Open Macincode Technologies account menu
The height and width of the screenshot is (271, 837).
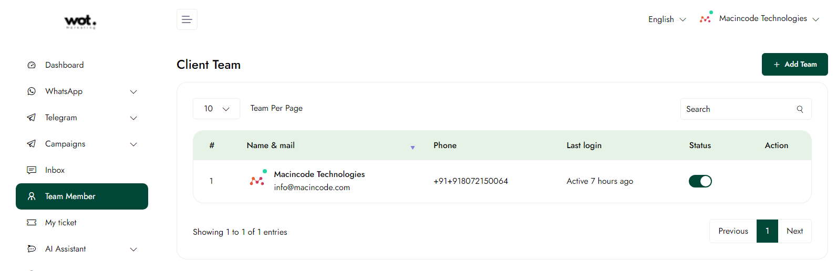760,19
